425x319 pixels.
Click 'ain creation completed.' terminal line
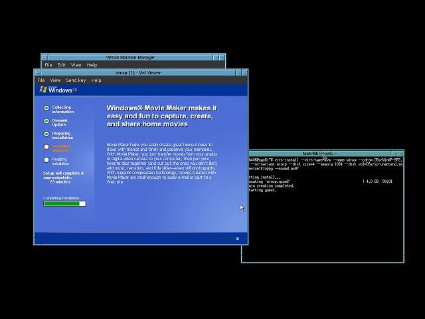[272, 186]
